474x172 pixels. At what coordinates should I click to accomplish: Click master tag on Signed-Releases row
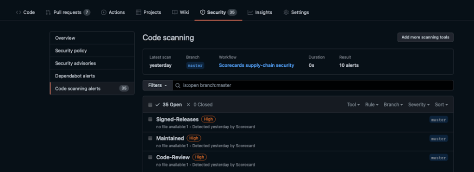439,120
